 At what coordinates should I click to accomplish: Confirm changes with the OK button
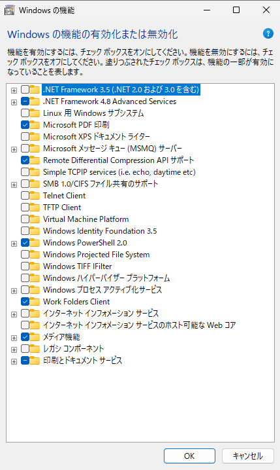[189, 456]
